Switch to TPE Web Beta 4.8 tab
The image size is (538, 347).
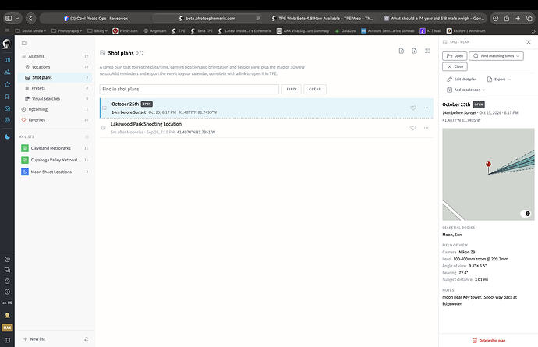322,19
